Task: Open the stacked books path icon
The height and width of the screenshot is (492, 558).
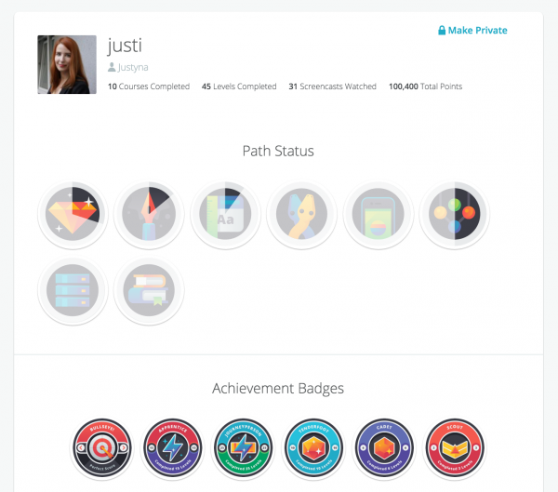Action: click(x=149, y=290)
